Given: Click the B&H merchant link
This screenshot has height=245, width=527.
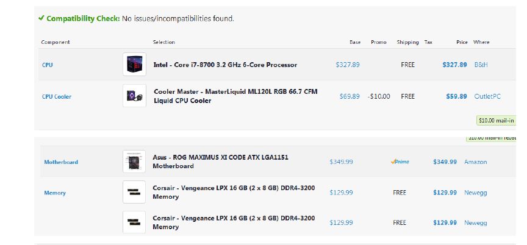Looking at the screenshot, I should (x=481, y=65).
